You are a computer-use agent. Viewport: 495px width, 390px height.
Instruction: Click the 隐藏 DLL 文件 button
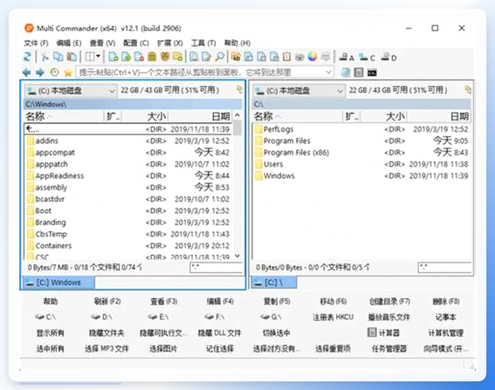220,333
